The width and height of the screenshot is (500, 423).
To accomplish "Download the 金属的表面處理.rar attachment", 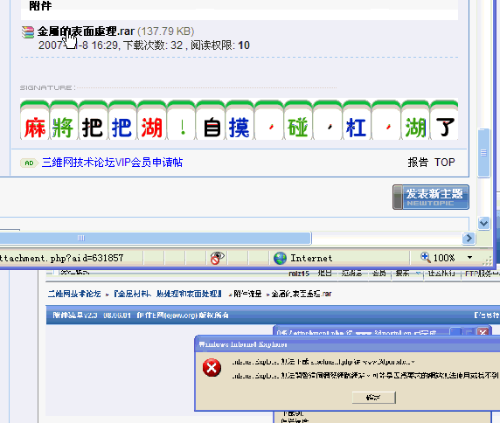I will [x=86, y=31].
